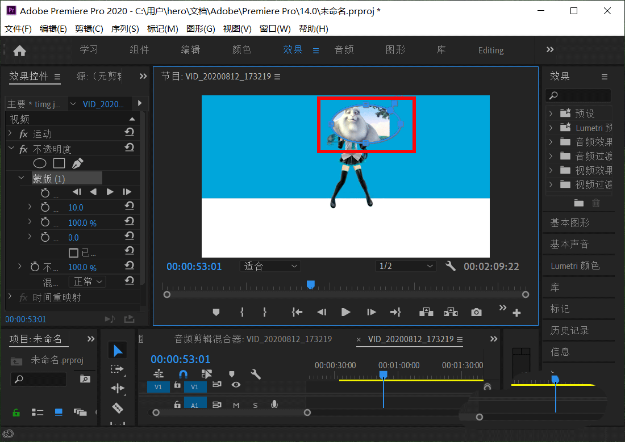Select the ellipse mask tool
This screenshot has height=442, width=625.
(40, 164)
